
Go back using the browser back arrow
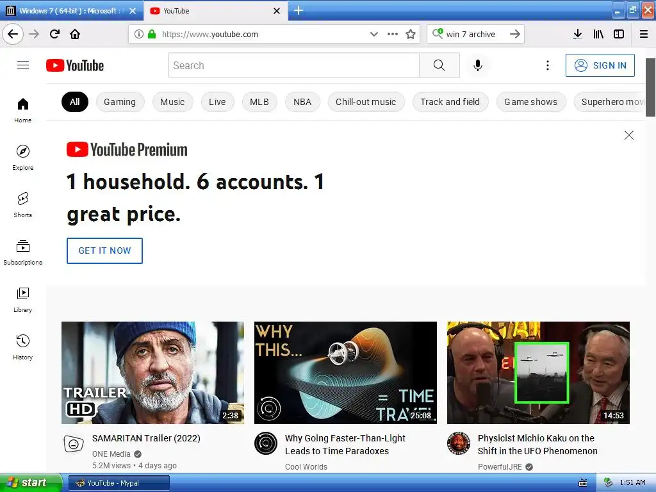(x=13, y=34)
